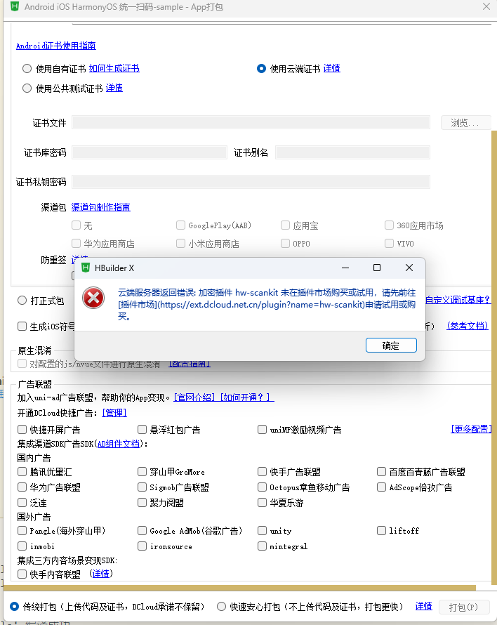
Task: Enable 腾讯优量汇 checkbox
Action: pos(22,471)
